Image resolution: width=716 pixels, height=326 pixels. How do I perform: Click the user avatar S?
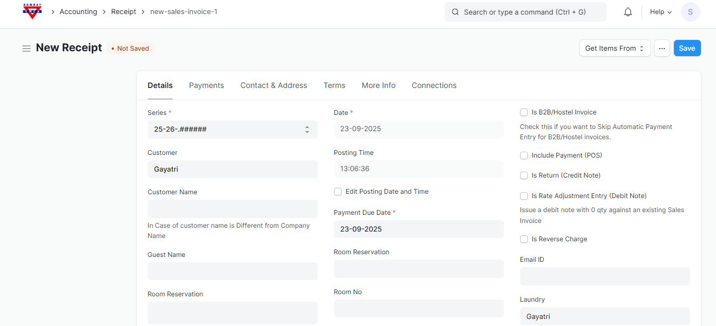690,12
